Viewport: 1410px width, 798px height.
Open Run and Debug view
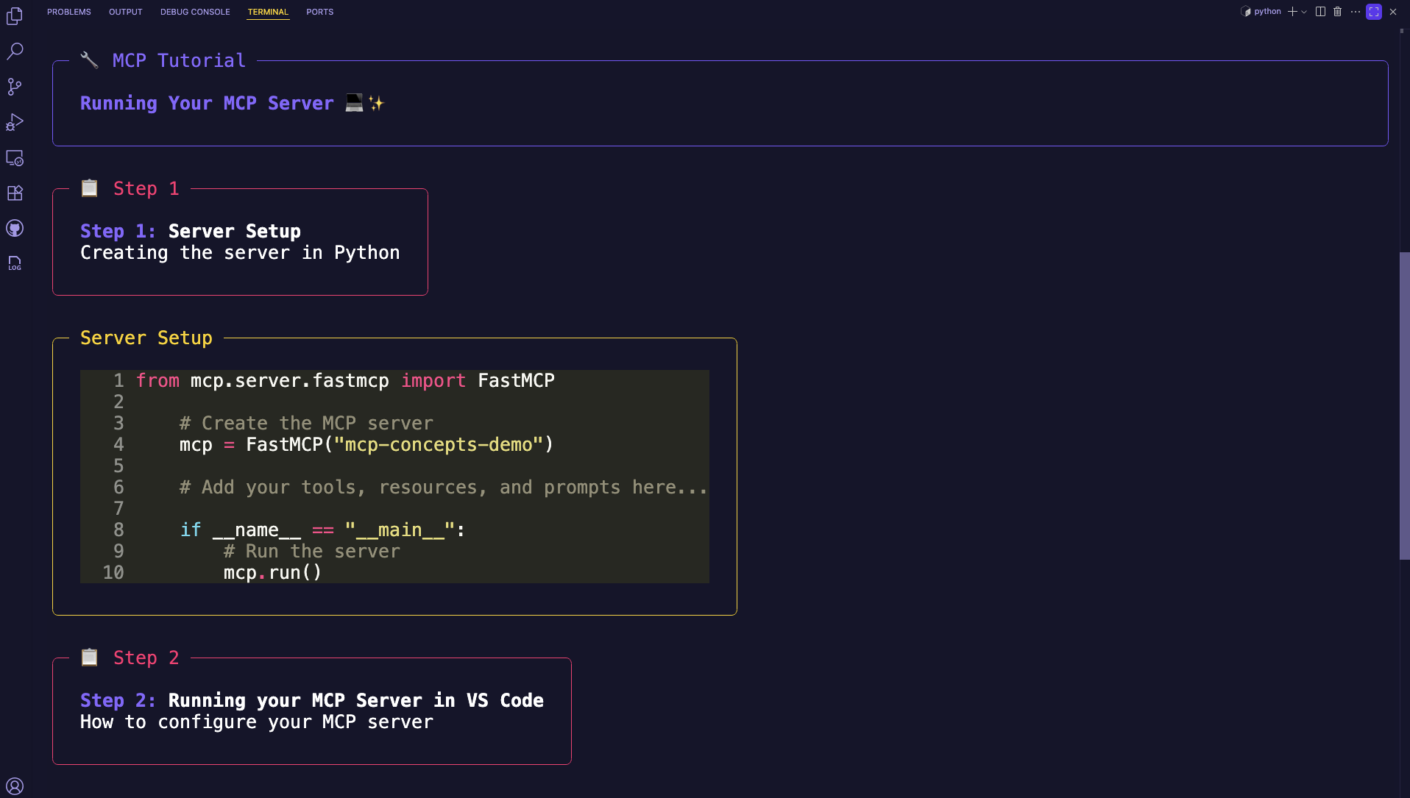click(15, 122)
